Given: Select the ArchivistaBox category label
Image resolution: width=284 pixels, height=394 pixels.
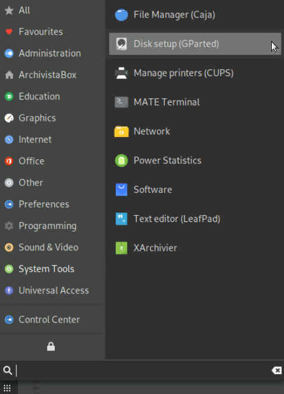Looking at the screenshot, I should [48, 75].
